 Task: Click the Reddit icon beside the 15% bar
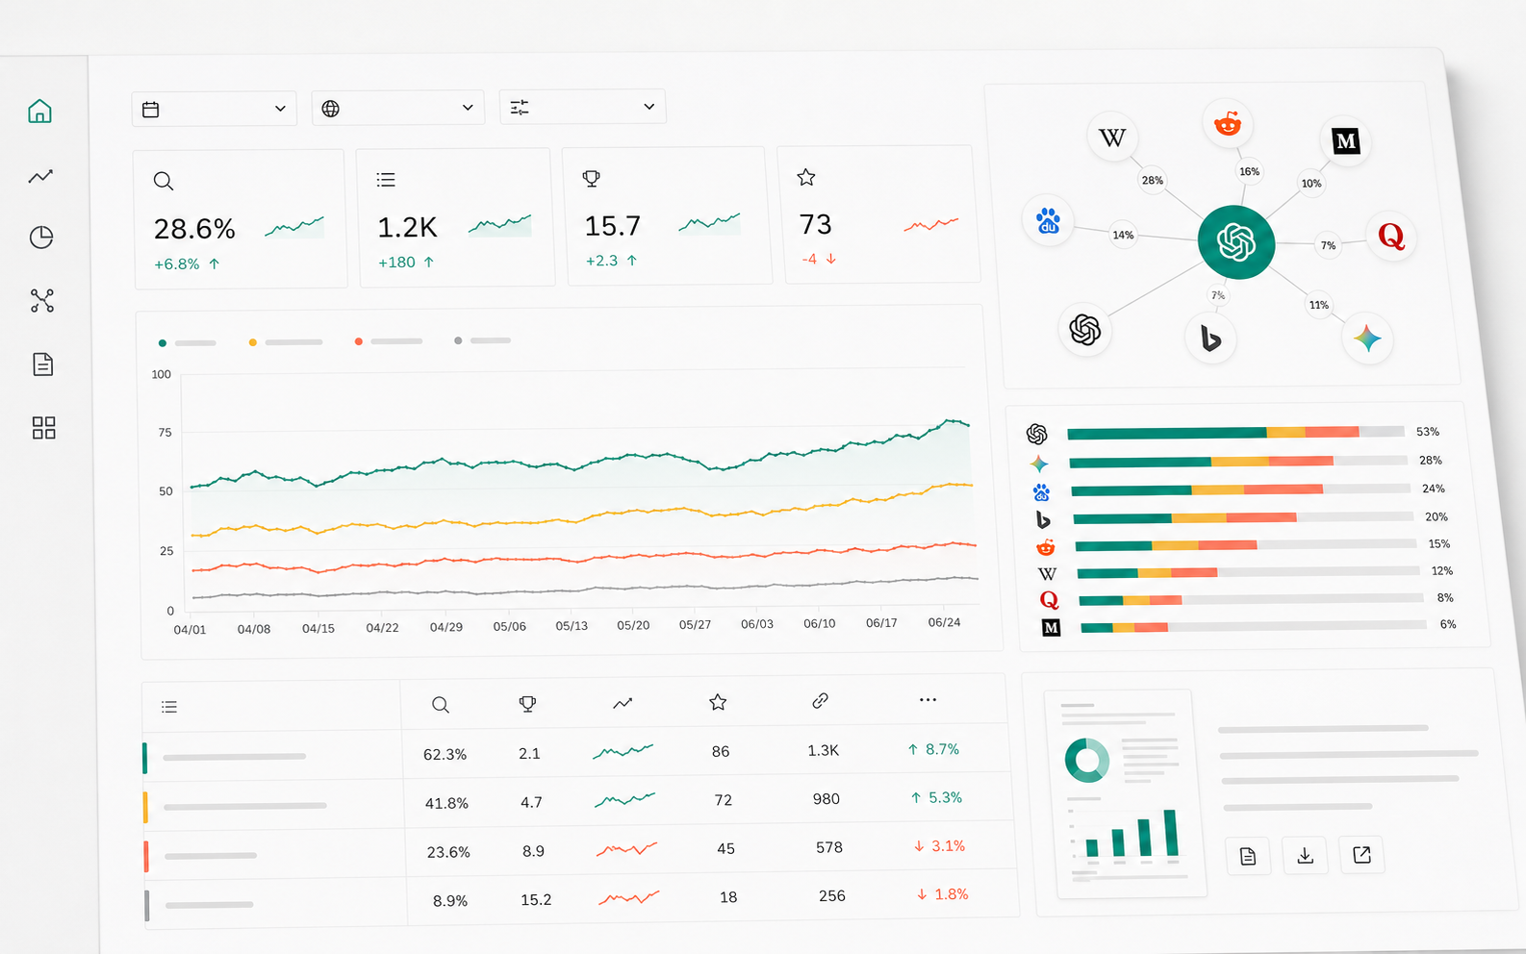click(x=1045, y=547)
